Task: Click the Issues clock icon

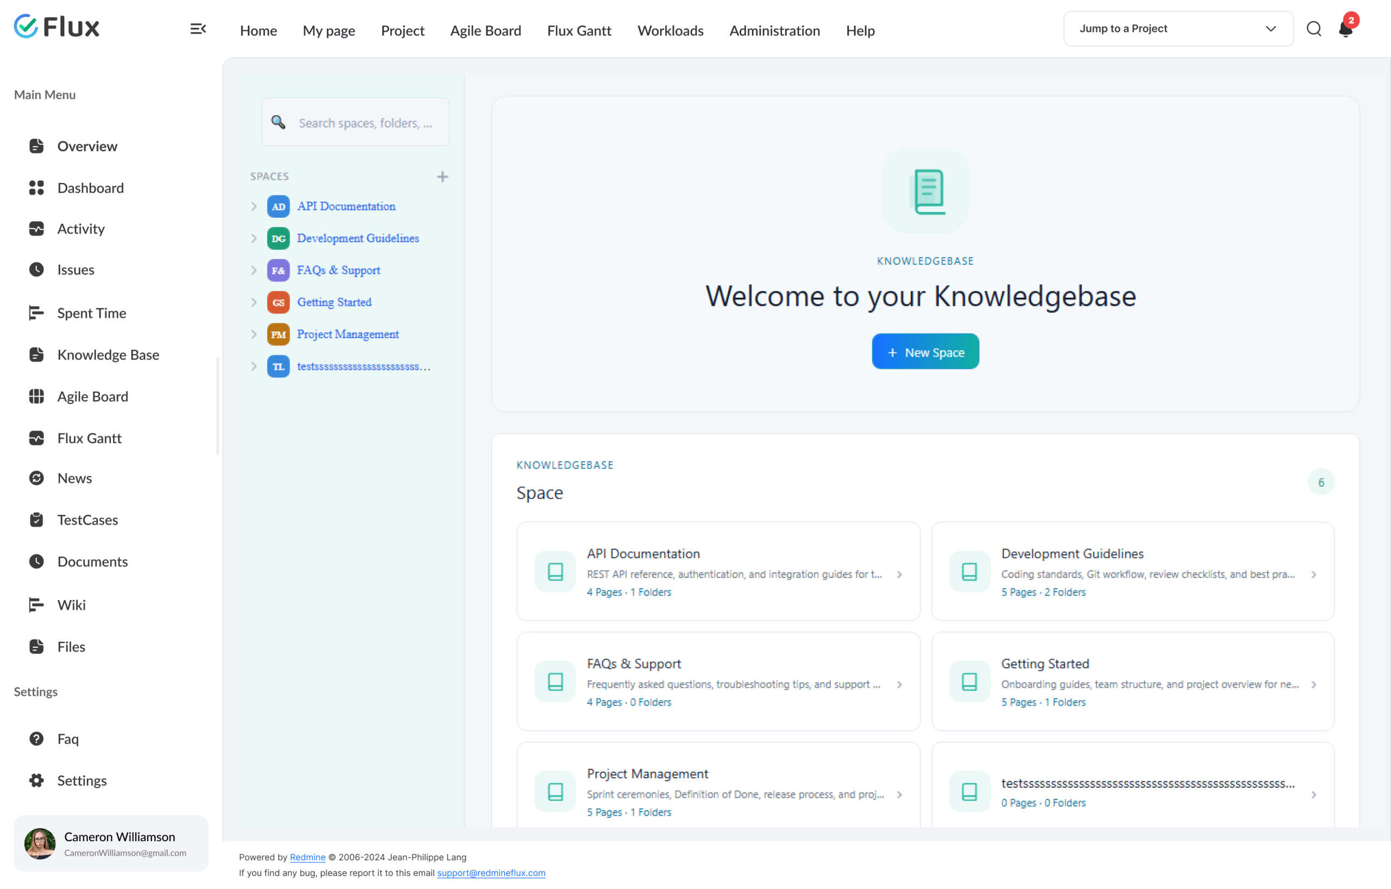Action: (x=36, y=269)
